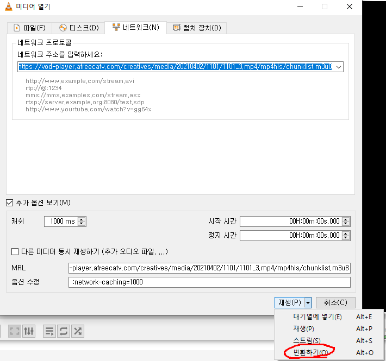Toggle loop icon in VLC main window
The height and width of the screenshot is (361, 386).
pos(64,331)
